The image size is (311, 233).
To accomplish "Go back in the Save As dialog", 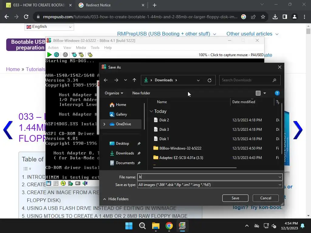I will [x=106, y=80].
